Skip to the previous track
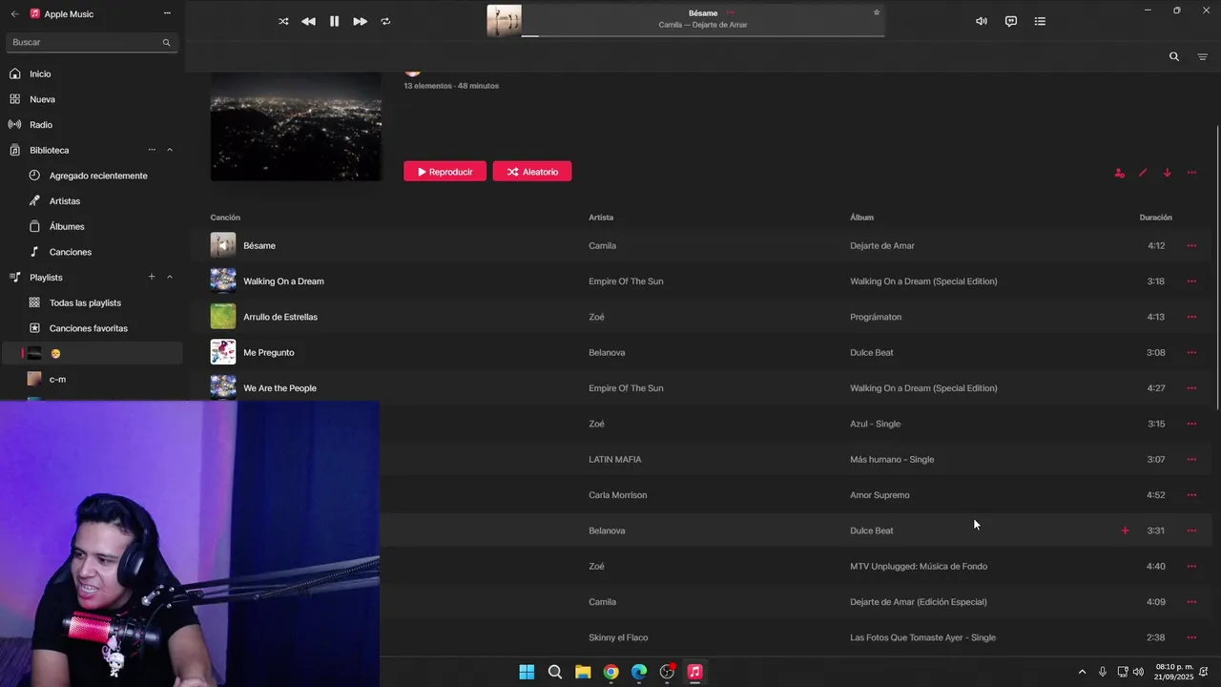Screen dimensions: 1221x687 tap(308, 21)
